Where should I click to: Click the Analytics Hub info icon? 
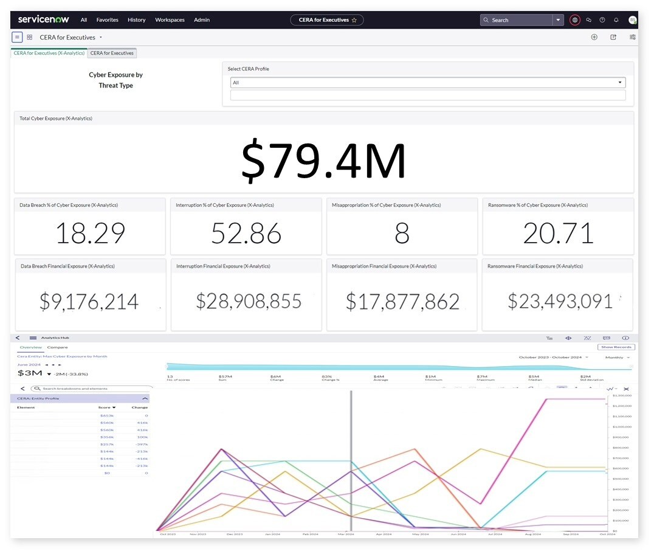point(625,338)
